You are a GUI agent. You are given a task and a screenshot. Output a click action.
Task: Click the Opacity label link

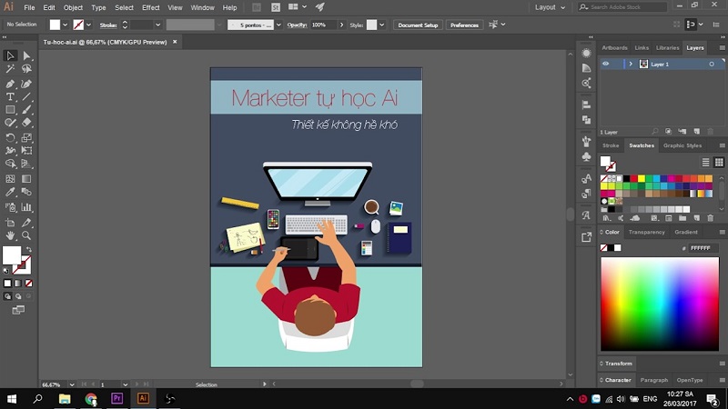[x=297, y=25]
